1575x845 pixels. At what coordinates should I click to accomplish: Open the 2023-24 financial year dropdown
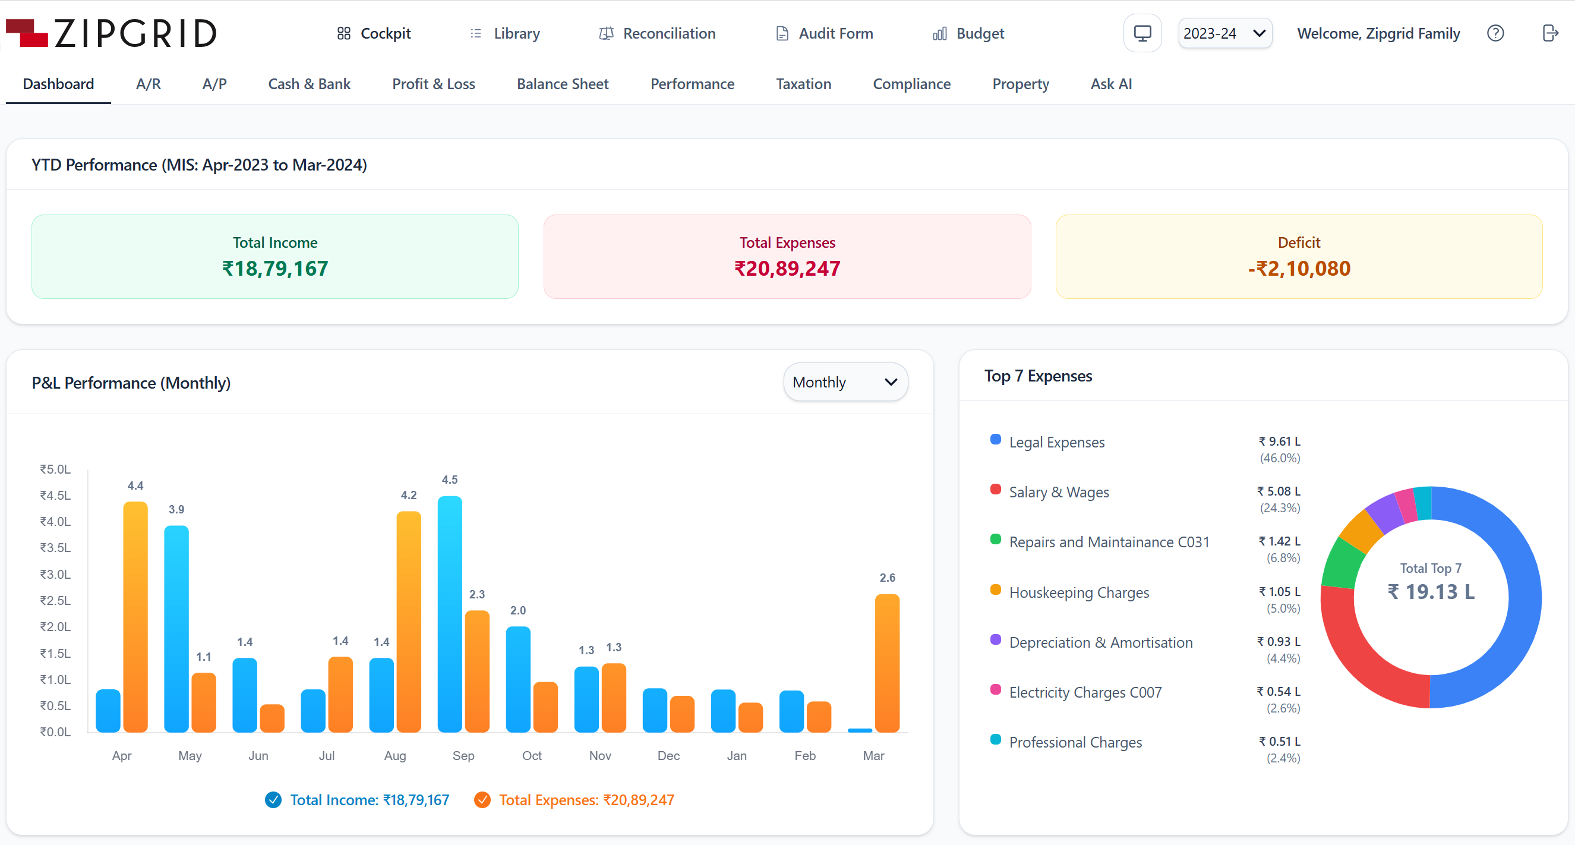click(1224, 33)
